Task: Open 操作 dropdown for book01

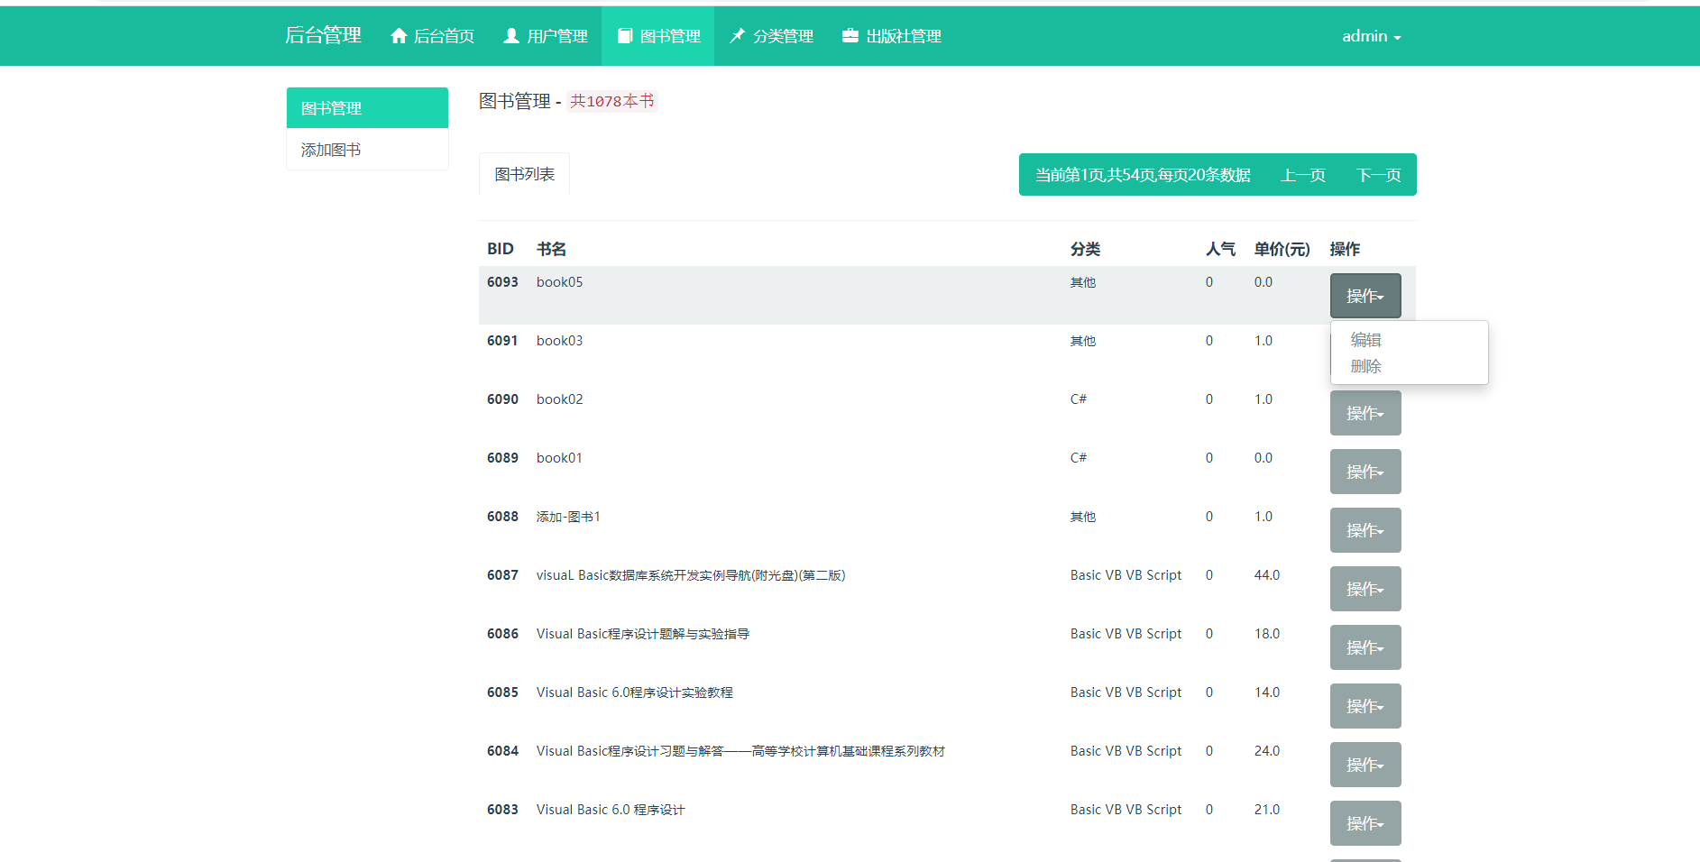Action: [x=1365, y=472]
